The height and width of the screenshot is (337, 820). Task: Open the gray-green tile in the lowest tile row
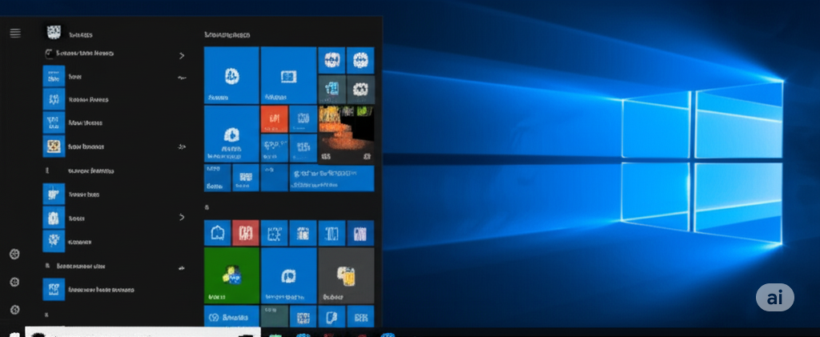coord(275,317)
